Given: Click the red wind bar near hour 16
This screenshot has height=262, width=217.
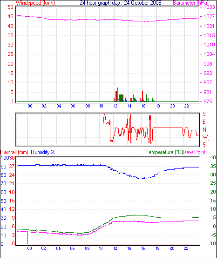Looking at the screenshot, I should click(142, 96).
